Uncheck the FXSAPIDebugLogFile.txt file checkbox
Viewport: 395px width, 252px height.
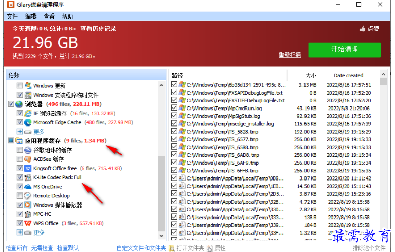point(174,93)
